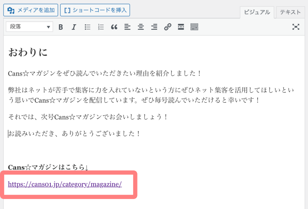Apply blockquote formatting

point(114,27)
